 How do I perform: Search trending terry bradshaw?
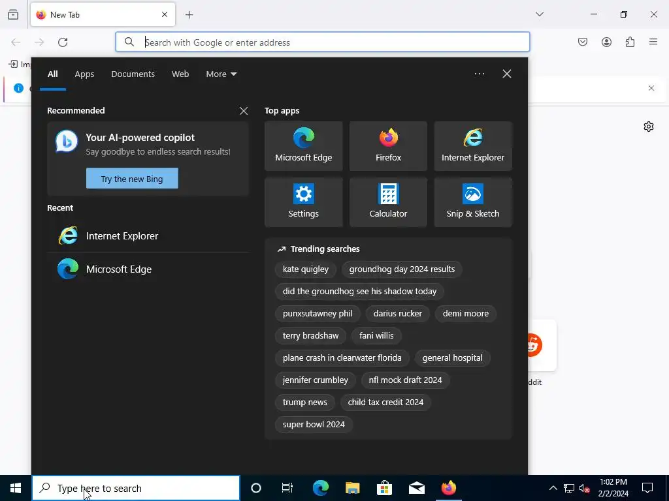coord(310,336)
